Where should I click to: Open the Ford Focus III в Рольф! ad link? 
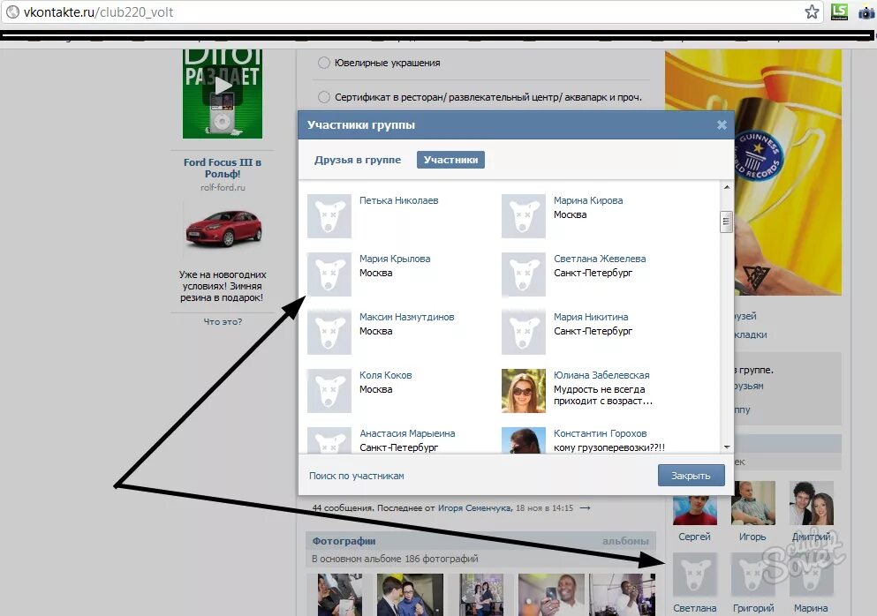(x=223, y=168)
